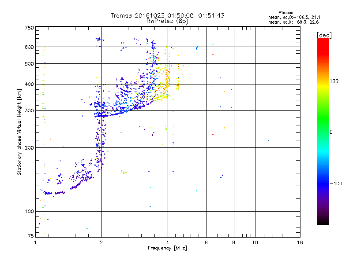Click the x-axis '2' tick label
This screenshot has height=264, width=353.
coord(101,242)
